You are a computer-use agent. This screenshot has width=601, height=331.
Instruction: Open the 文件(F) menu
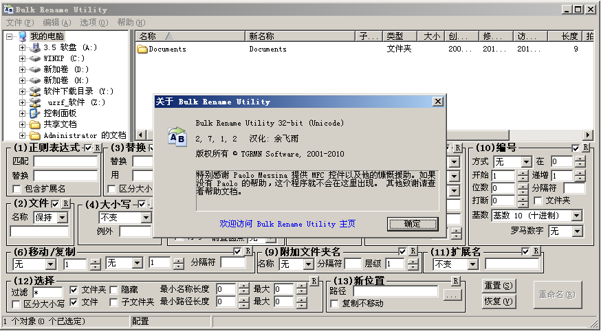(x=21, y=22)
